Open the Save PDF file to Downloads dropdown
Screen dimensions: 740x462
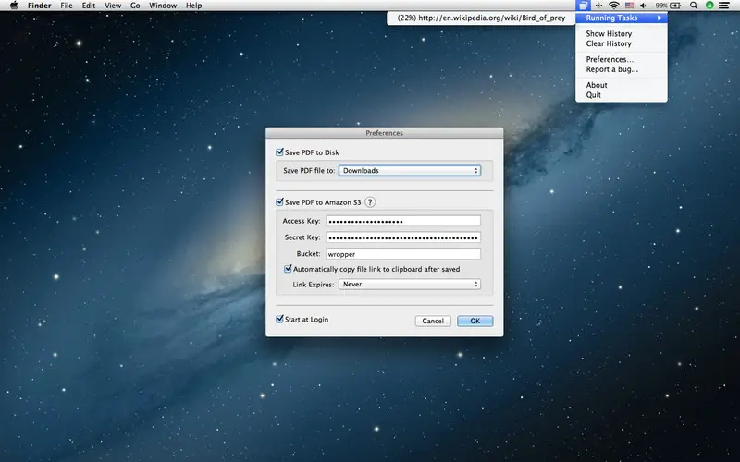pos(410,171)
